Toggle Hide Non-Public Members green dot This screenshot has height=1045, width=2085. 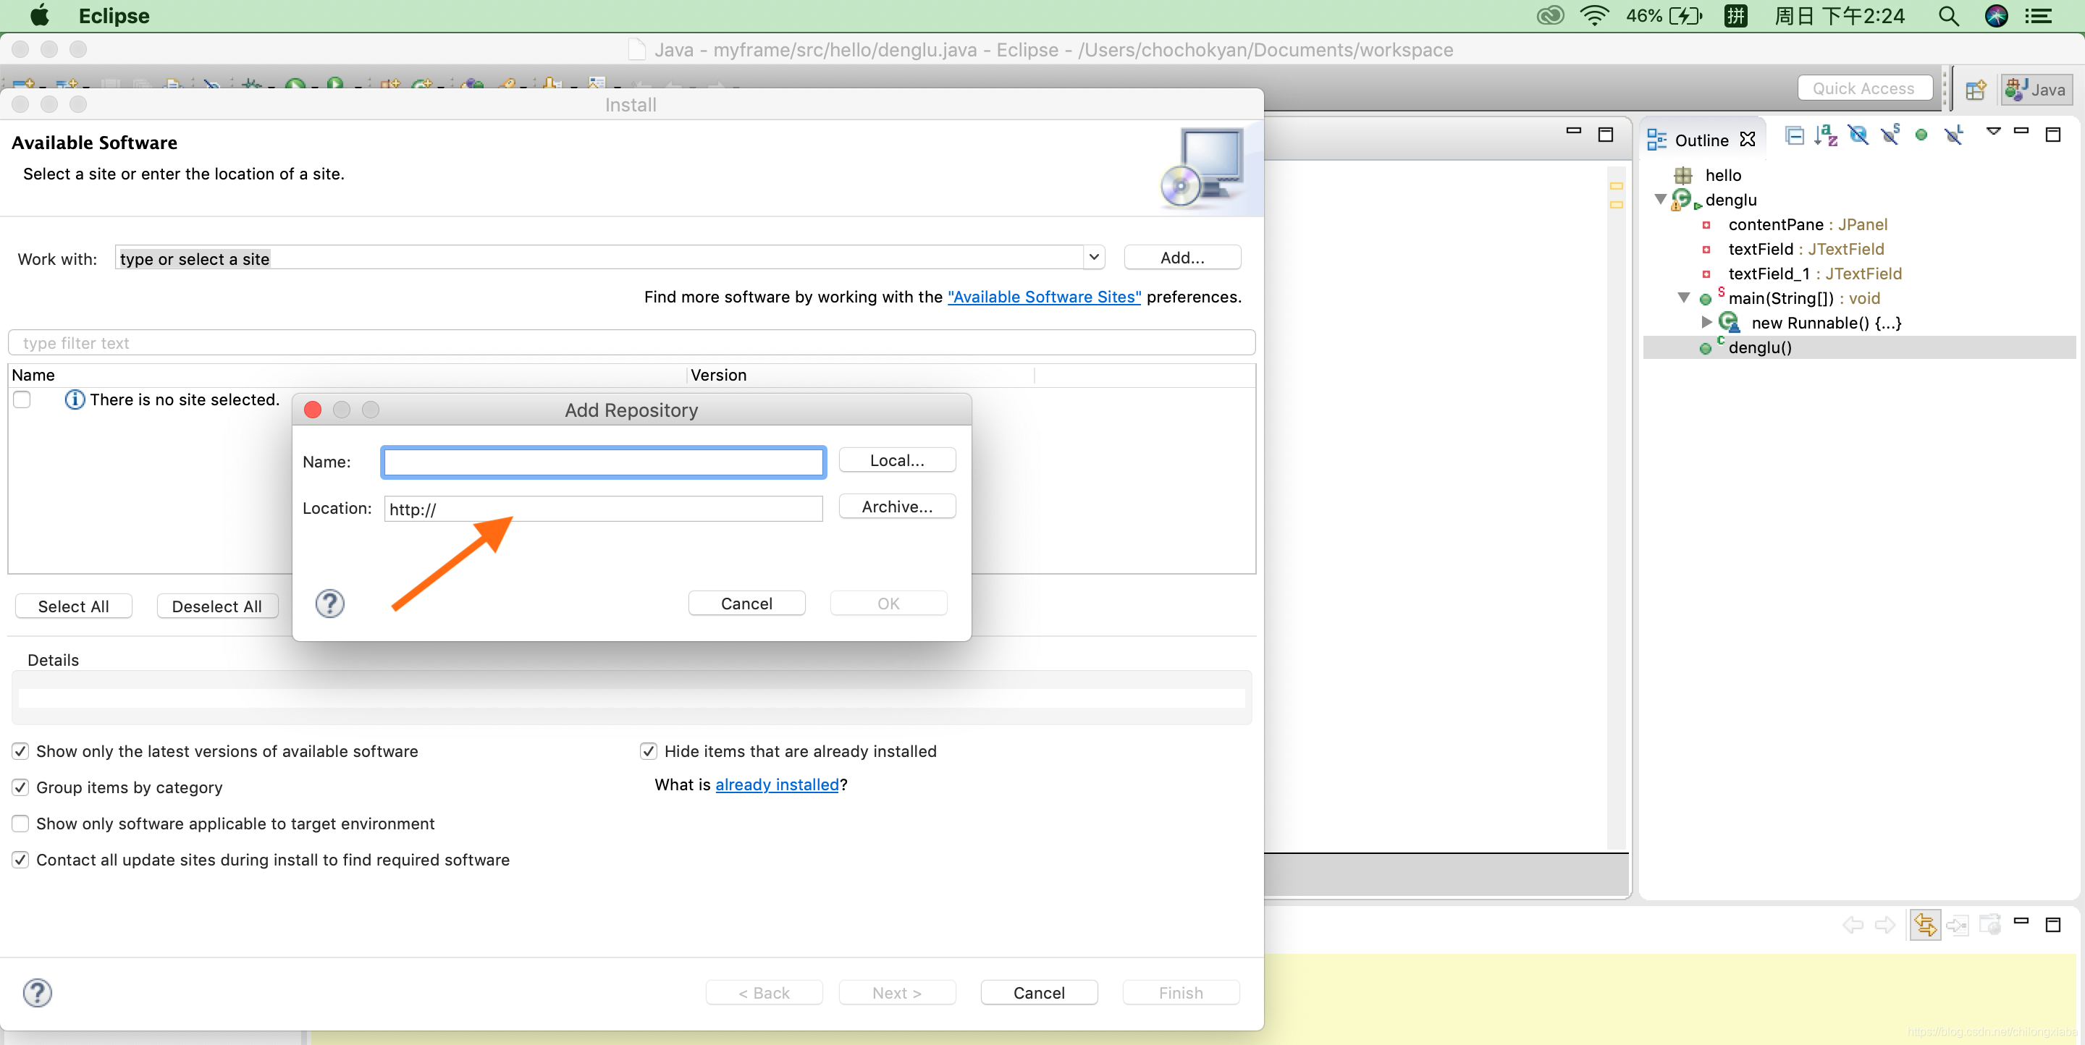click(1921, 136)
